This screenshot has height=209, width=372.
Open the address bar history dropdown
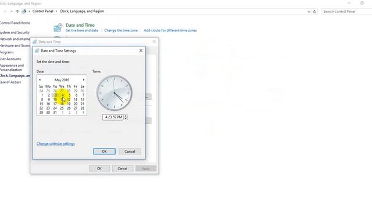click(x=309, y=12)
